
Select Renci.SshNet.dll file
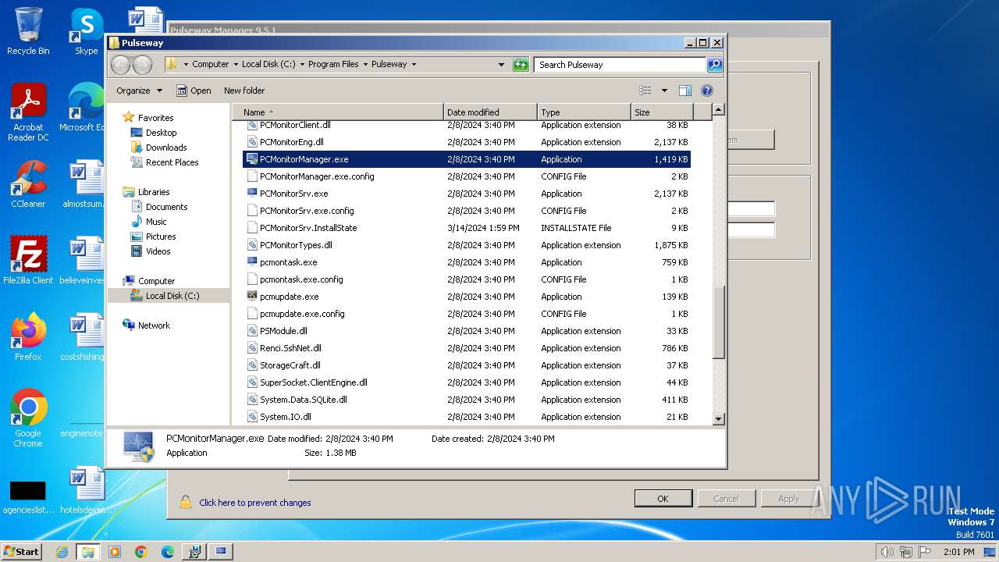coord(467,348)
